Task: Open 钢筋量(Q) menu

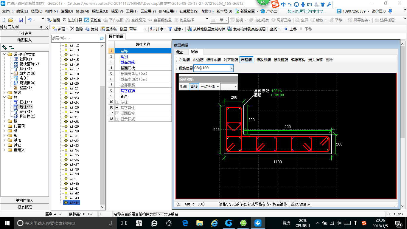Action: pos(100,11)
